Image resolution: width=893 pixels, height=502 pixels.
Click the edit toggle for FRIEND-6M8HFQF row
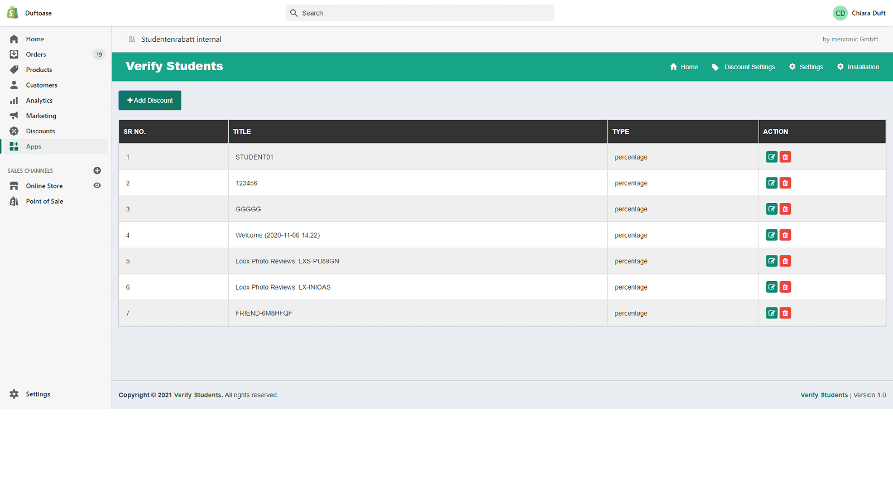click(x=771, y=313)
